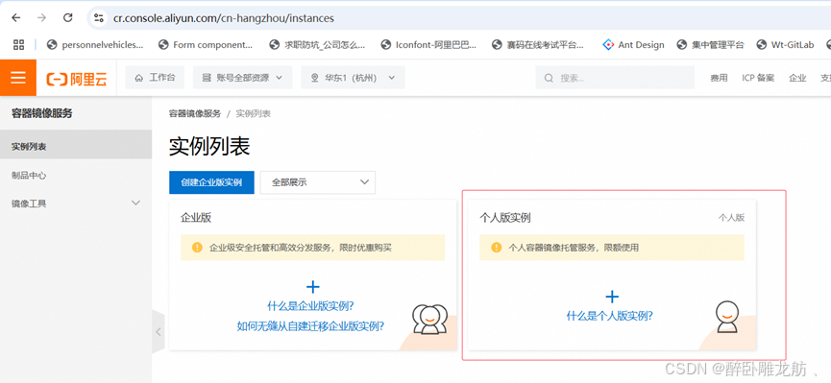
Task: Click the single avatar icon in 个人版 card
Action: (727, 317)
